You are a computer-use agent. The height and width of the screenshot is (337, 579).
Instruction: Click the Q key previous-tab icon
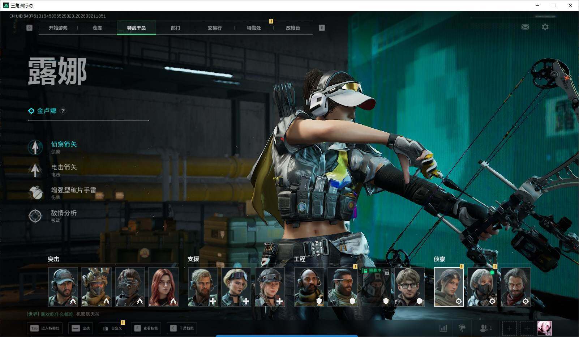pyautogui.click(x=30, y=28)
